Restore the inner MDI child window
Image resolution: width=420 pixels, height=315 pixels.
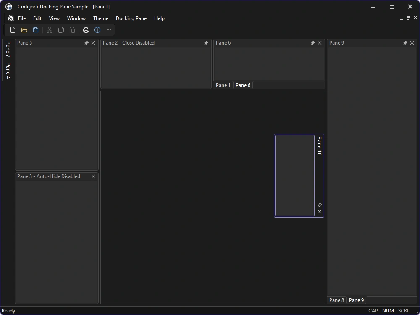click(x=408, y=18)
